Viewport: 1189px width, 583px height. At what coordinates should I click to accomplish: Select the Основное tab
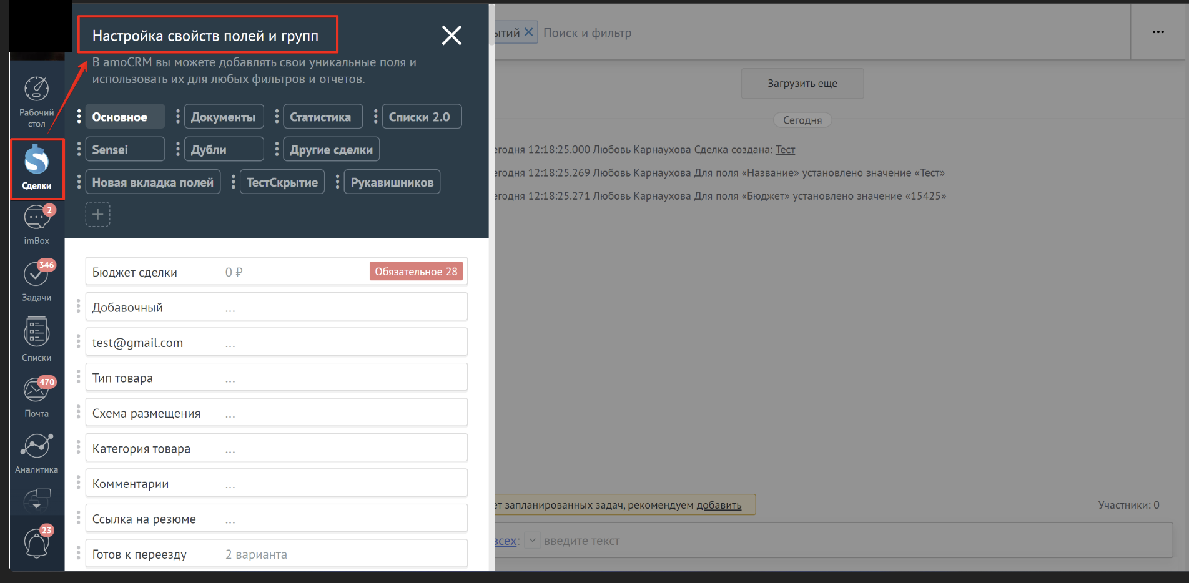coord(125,117)
